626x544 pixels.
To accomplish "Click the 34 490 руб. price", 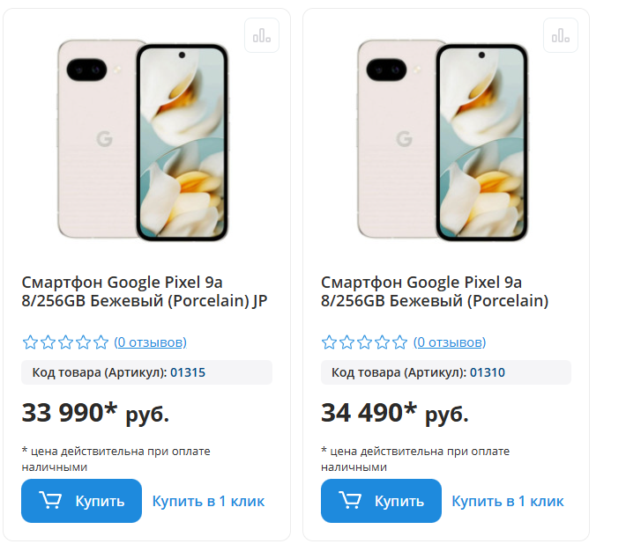I will click(395, 412).
